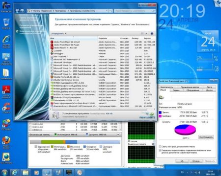The height and width of the screenshot is (176, 221).
Task: Open the File Explorer taskbar icon
Action: (x=26, y=173)
